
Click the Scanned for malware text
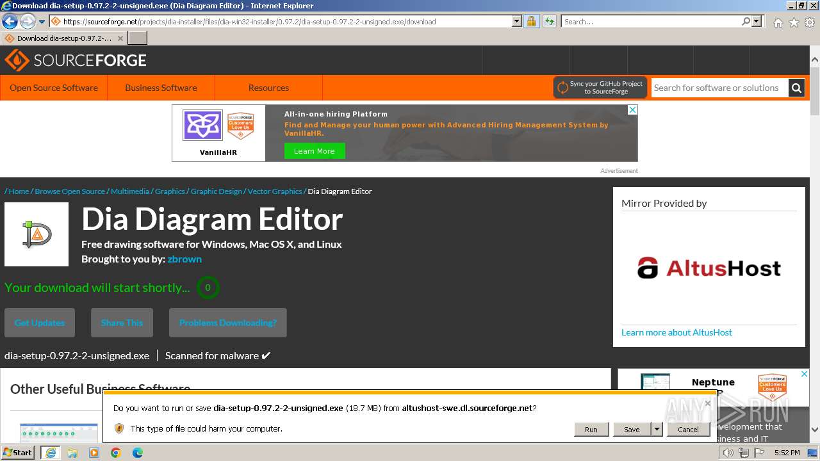212,355
